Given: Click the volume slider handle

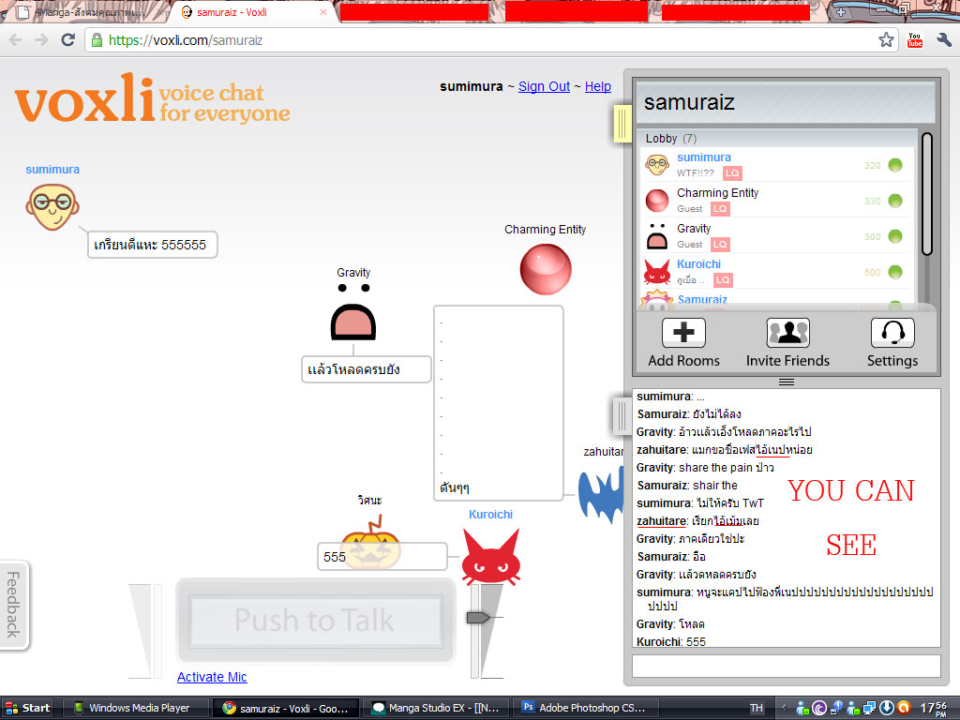Looking at the screenshot, I should click(478, 617).
